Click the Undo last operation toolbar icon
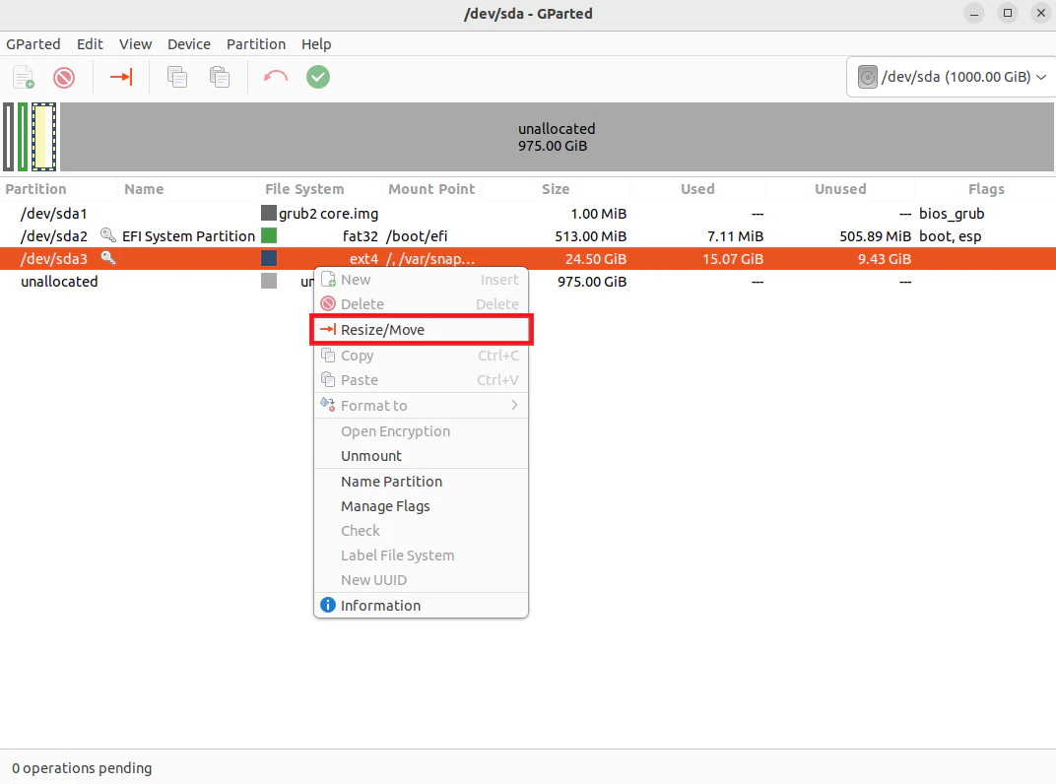Image resolution: width=1056 pixels, height=784 pixels. pos(276,77)
